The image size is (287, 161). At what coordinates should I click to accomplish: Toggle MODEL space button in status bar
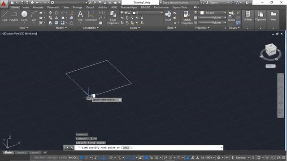74,157
